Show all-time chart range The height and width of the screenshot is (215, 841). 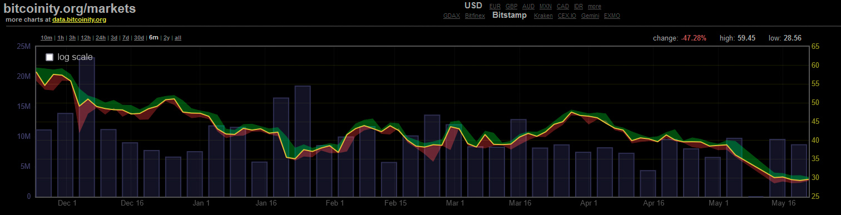178,38
